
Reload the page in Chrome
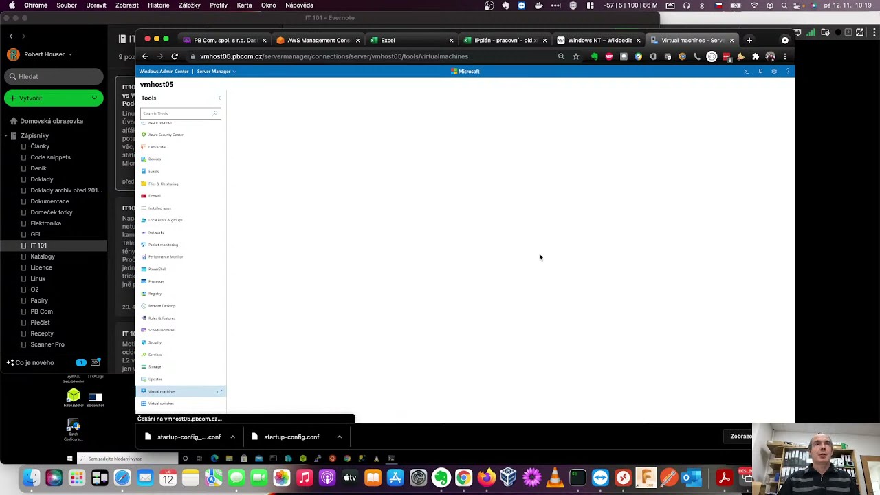point(175,56)
